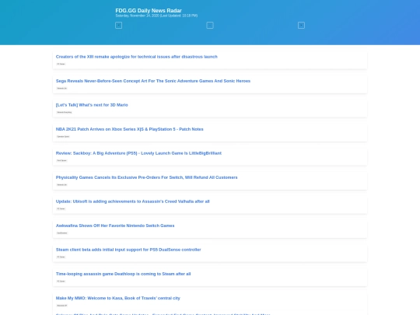Click the middle square icon in the header

(210, 26)
